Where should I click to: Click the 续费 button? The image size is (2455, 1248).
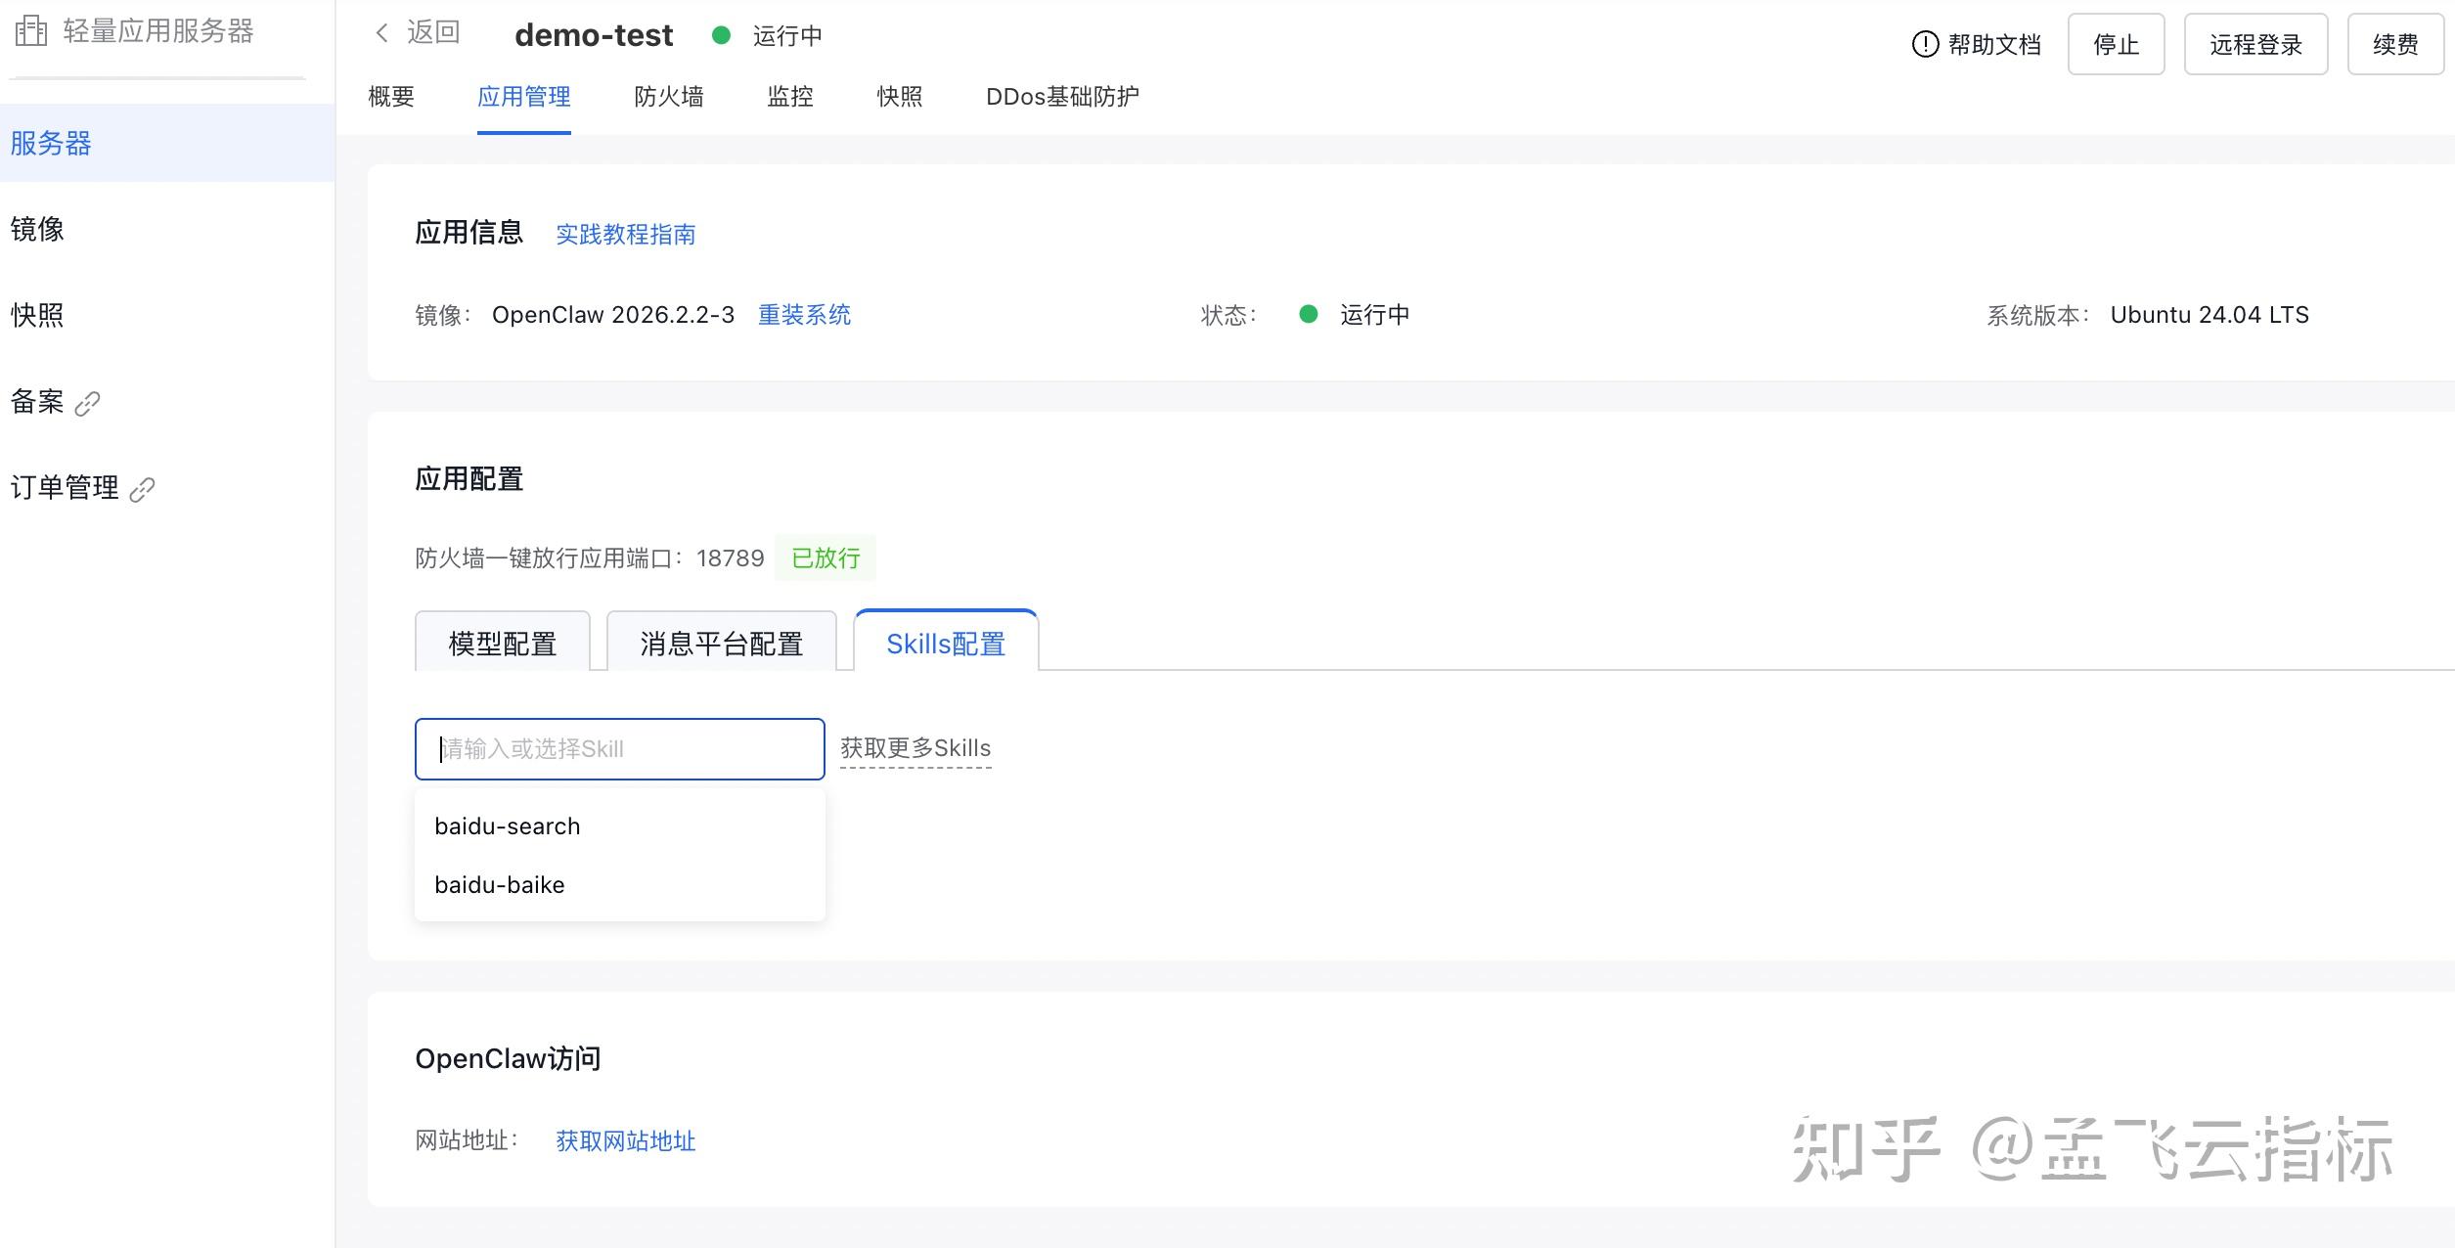[x=2394, y=45]
